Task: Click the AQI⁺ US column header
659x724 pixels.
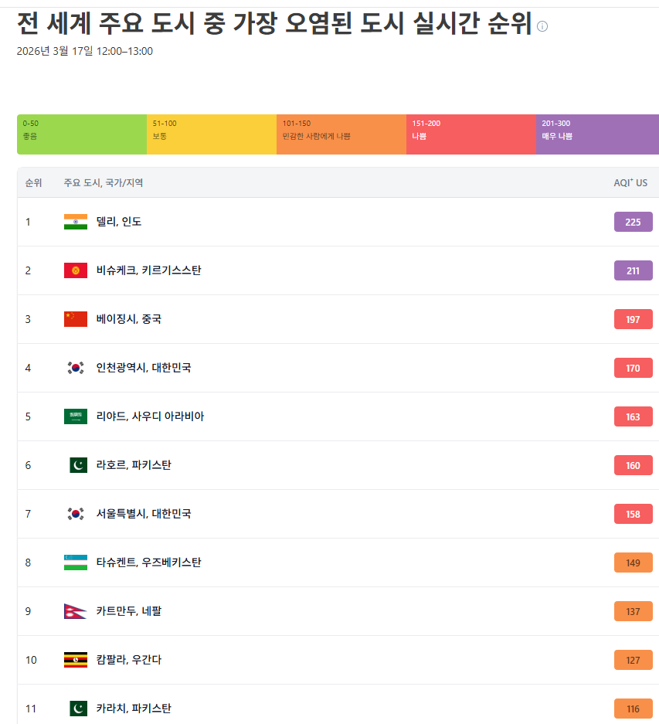Action: tap(630, 183)
